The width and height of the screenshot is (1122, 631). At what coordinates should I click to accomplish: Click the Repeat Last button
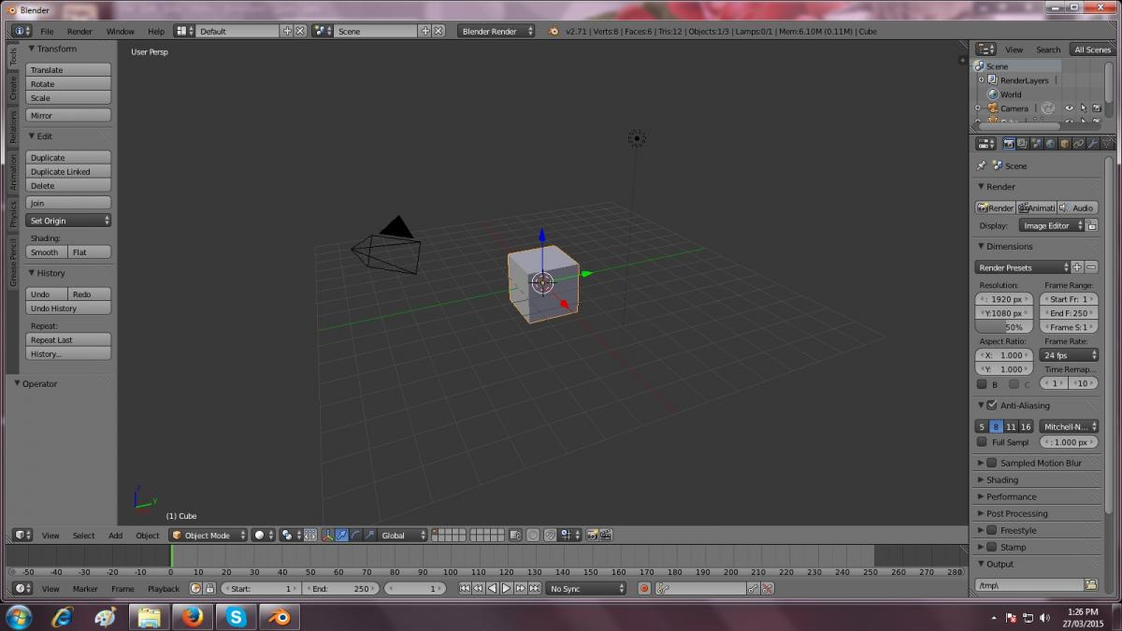click(x=68, y=340)
